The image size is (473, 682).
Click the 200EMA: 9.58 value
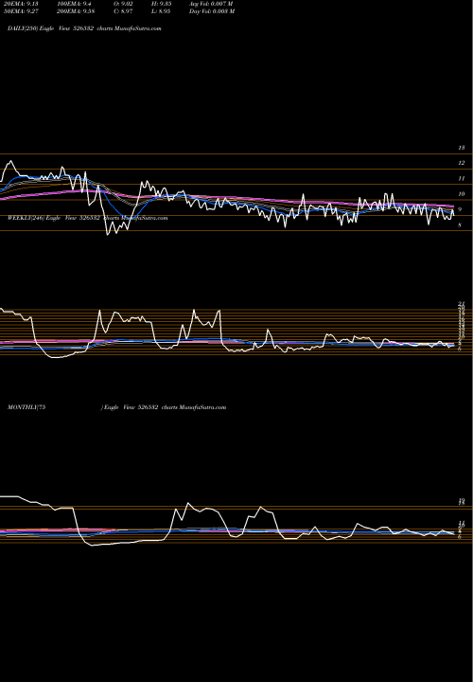click(75, 11)
